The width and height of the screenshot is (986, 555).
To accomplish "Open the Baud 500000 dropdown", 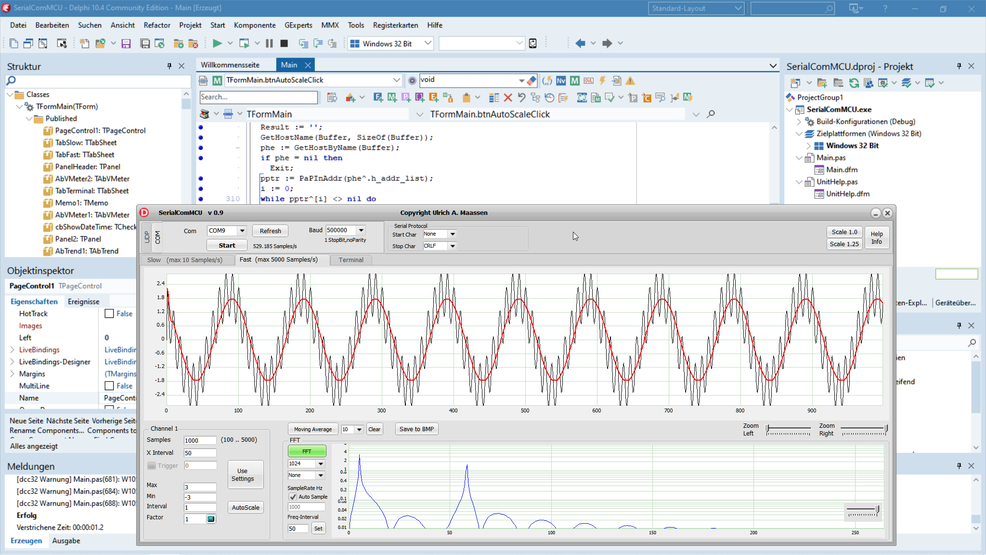I will (x=361, y=230).
